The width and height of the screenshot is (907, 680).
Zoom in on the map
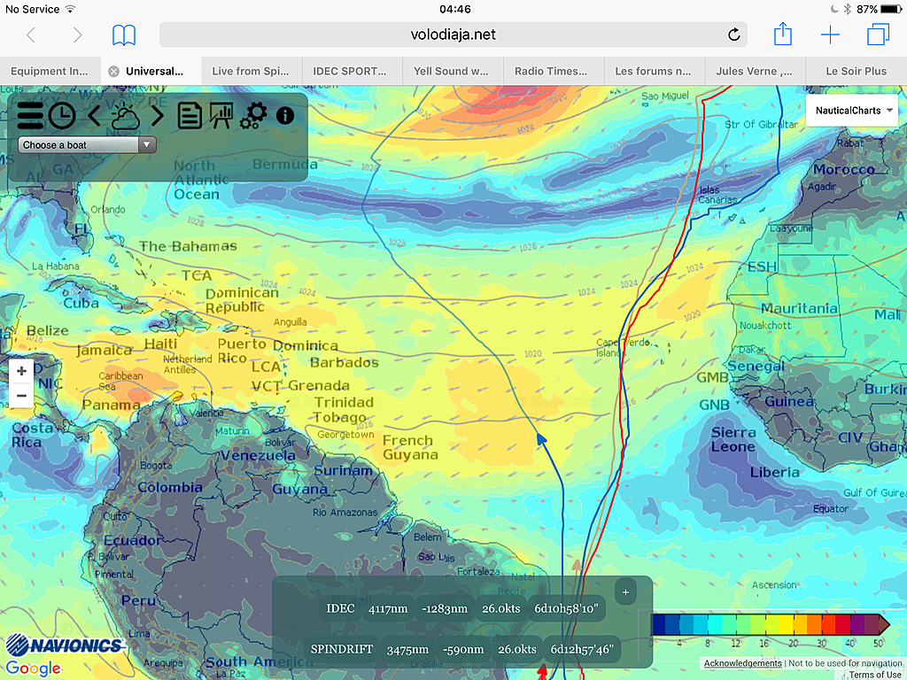click(x=21, y=371)
